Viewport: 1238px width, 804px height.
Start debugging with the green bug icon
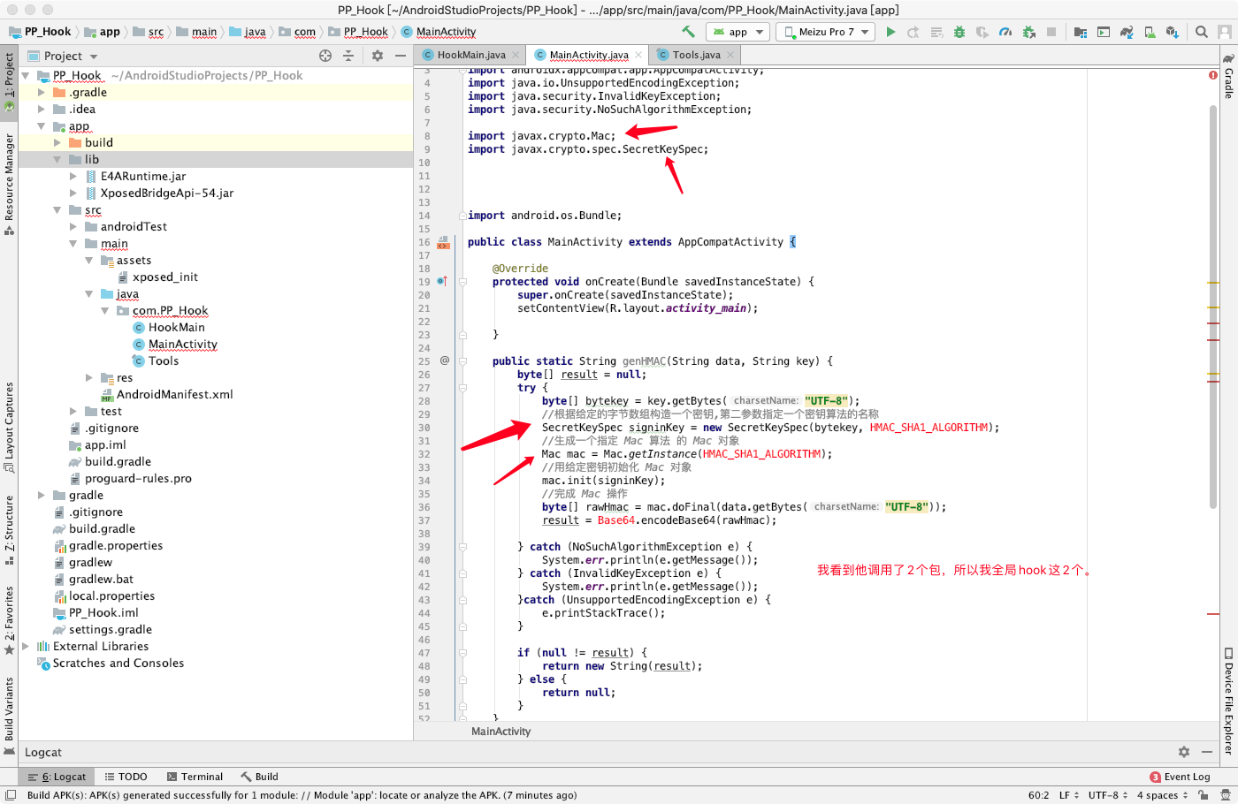coord(959,32)
